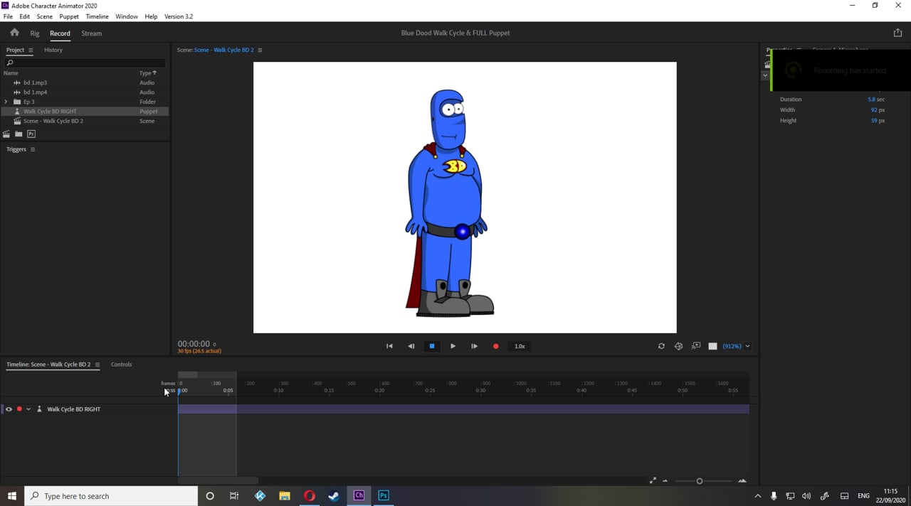Sort project items by Name column
Screen dimensions: 911x506
pyautogui.click(x=11, y=73)
